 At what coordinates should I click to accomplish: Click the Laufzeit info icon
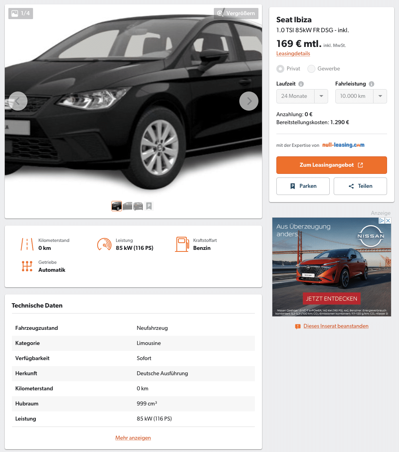pos(301,84)
